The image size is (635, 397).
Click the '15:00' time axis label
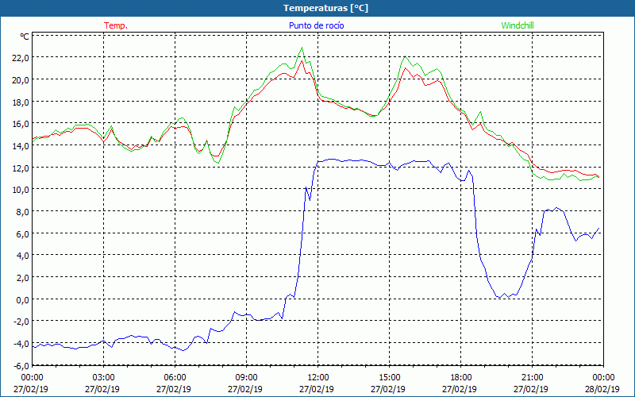tap(389, 378)
